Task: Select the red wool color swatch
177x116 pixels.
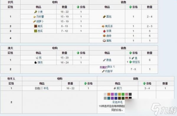Action: pyautogui.click(x=127, y=98)
